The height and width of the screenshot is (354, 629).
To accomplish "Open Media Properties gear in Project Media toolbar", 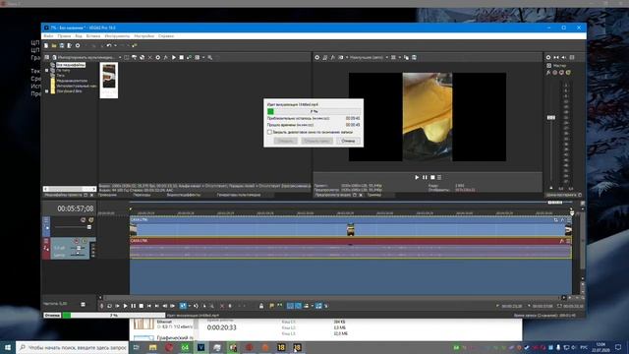I will (158, 57).
